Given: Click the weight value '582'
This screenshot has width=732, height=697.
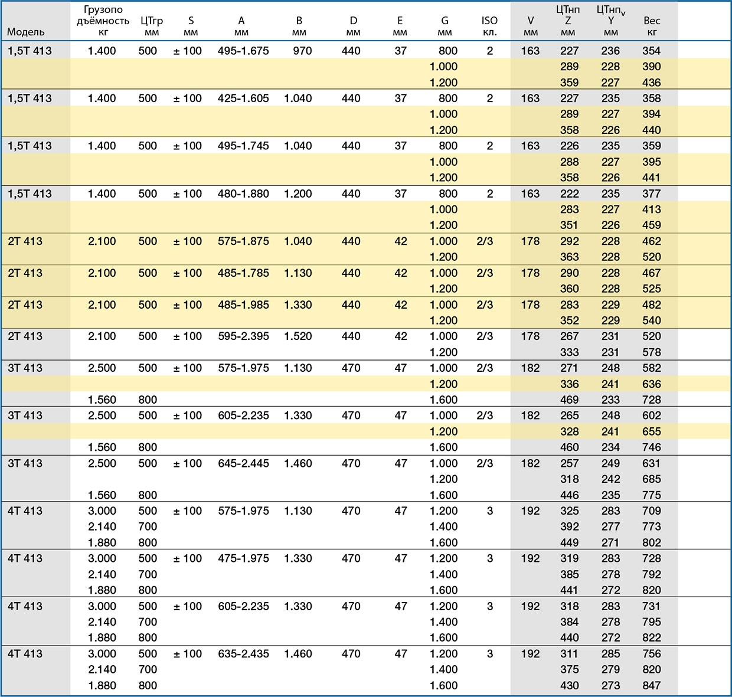Looking at the screenshot, I should (652, 368).
